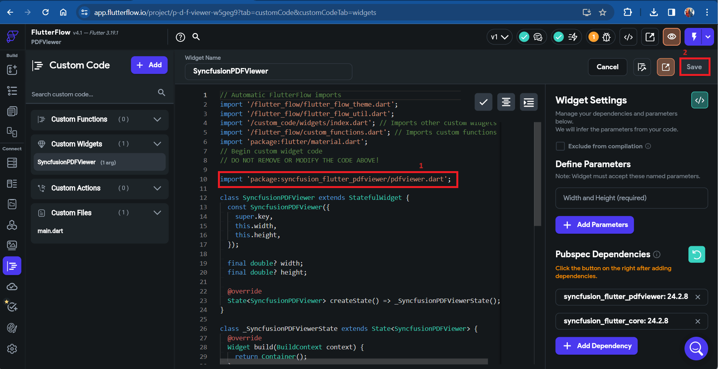Open app Settings gear icon

(12, 349)
